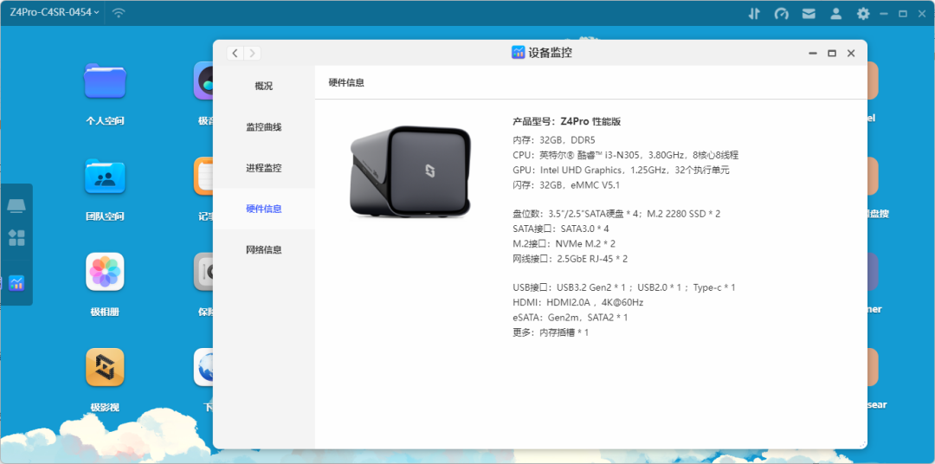Click the Wi-Fi connection status icon
This screenshot has width=935, height=464.
(119, 12)
